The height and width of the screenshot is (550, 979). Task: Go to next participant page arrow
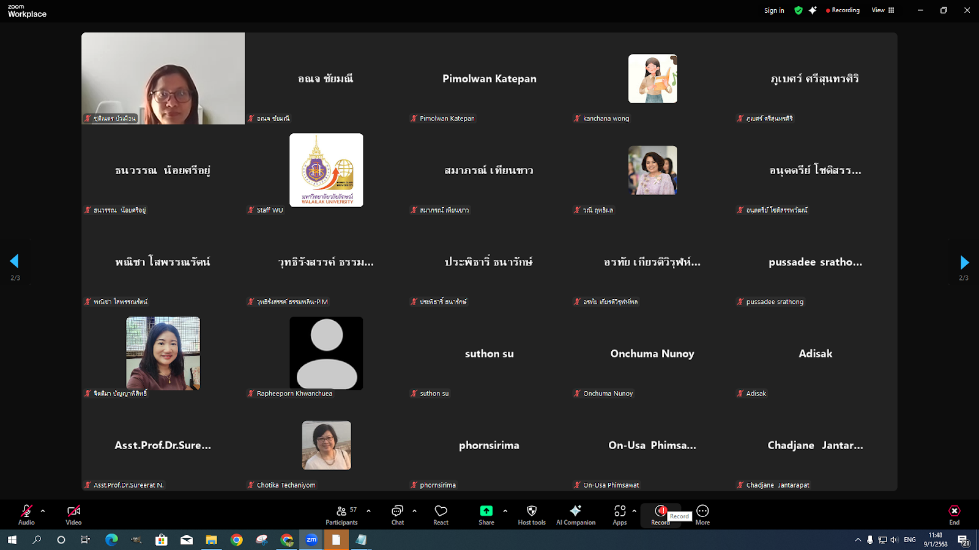pos(964,262)
